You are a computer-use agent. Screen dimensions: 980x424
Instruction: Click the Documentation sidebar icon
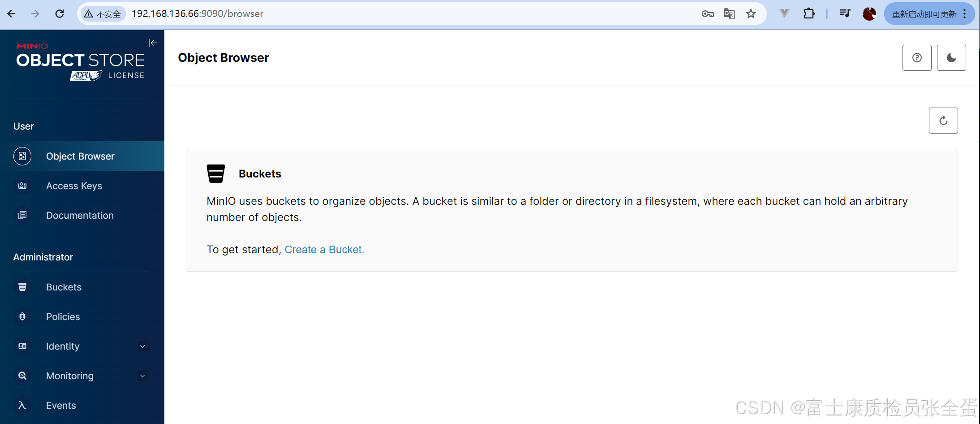pos(22,215)
